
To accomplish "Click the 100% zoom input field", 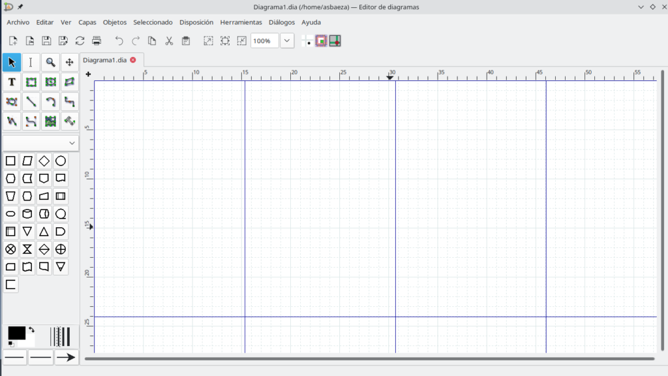I will [264, 41].
